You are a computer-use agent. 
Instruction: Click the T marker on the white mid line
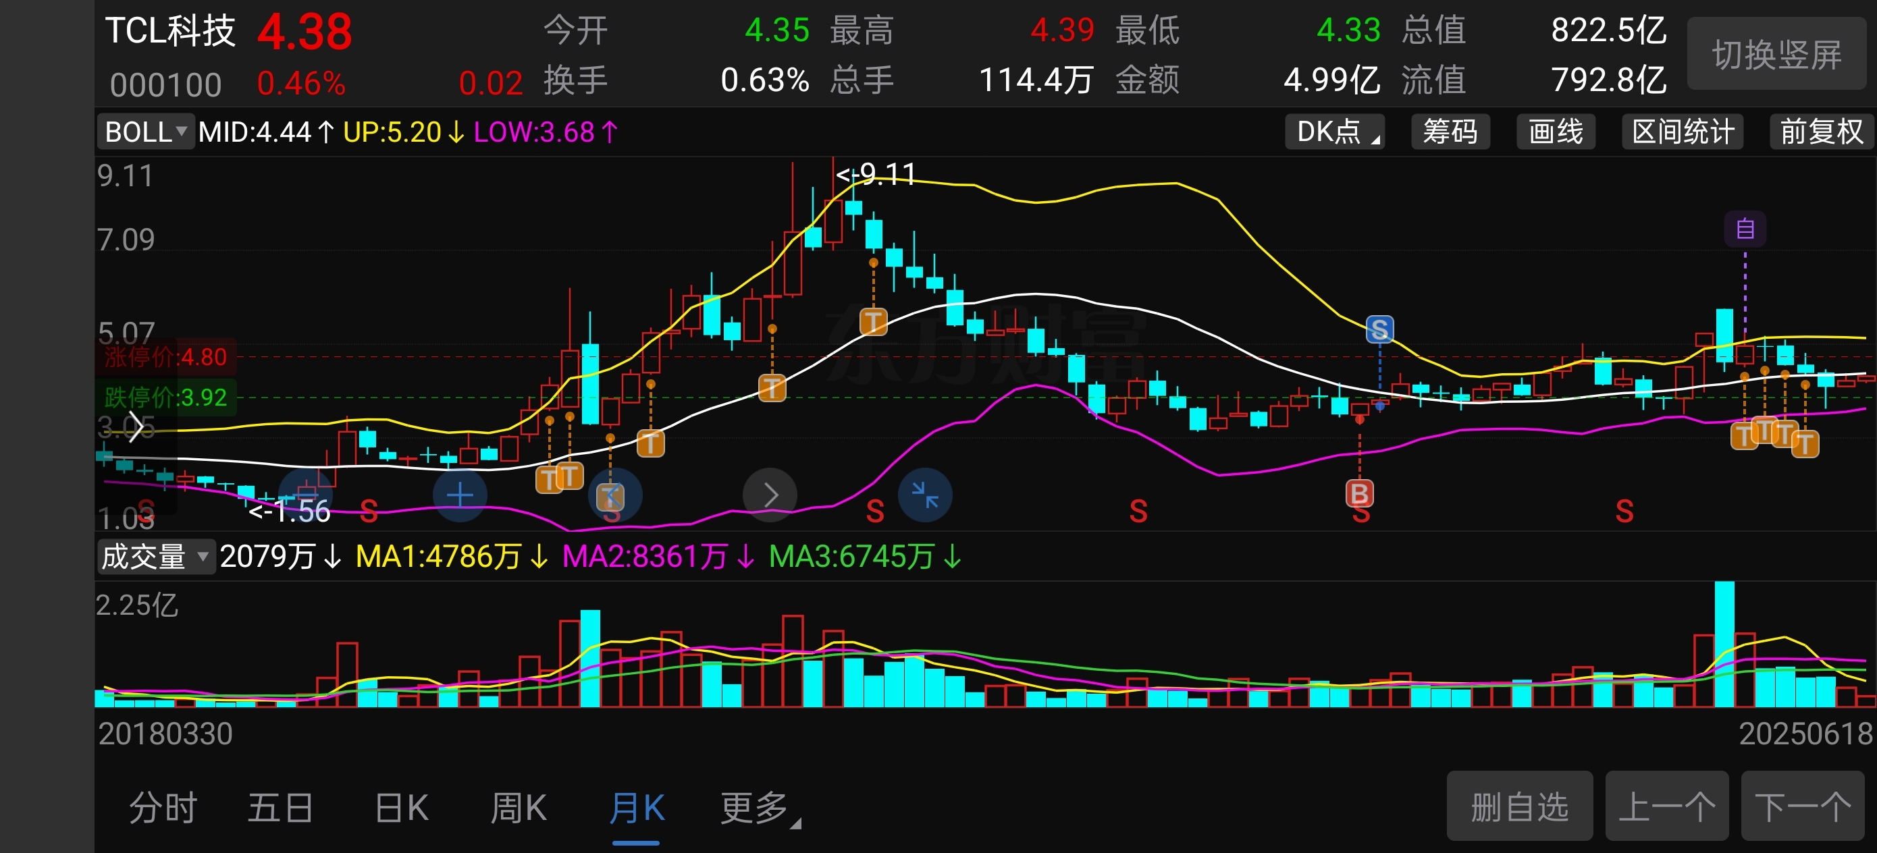772,387
